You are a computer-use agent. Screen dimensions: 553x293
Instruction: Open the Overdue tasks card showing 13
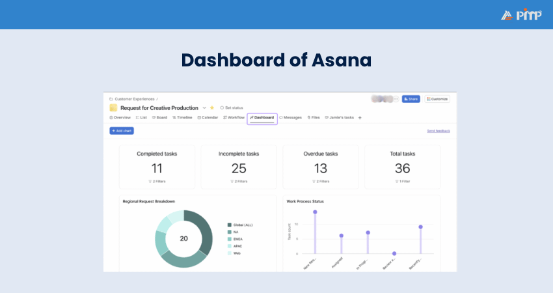pos(321,167)
